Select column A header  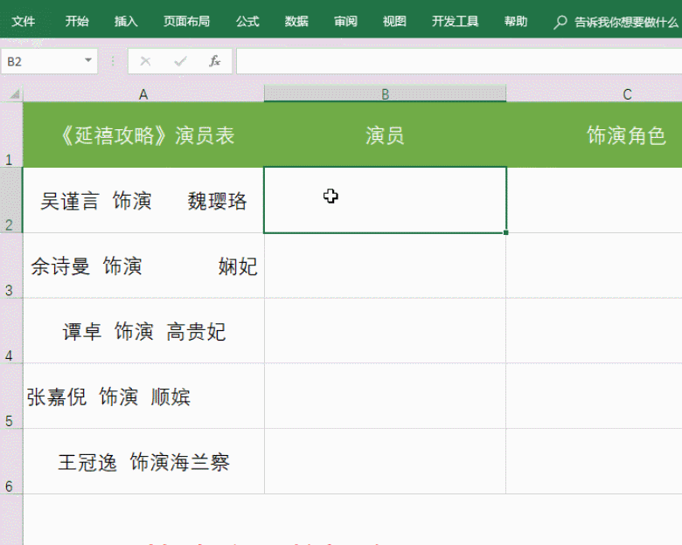coord(143,93)
